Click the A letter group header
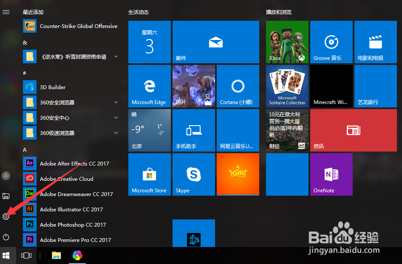The image size is (402, 264). (x=25, y=150)
